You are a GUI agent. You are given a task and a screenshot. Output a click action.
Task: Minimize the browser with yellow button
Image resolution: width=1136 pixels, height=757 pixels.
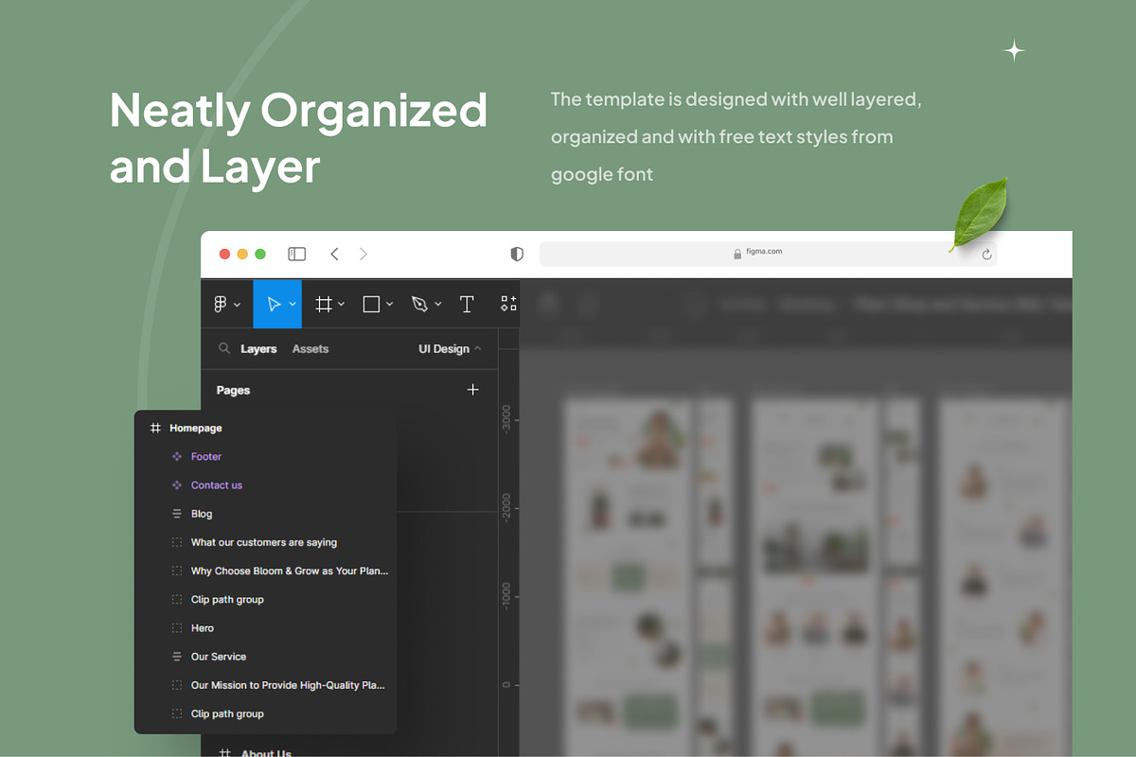coord(242,254)
